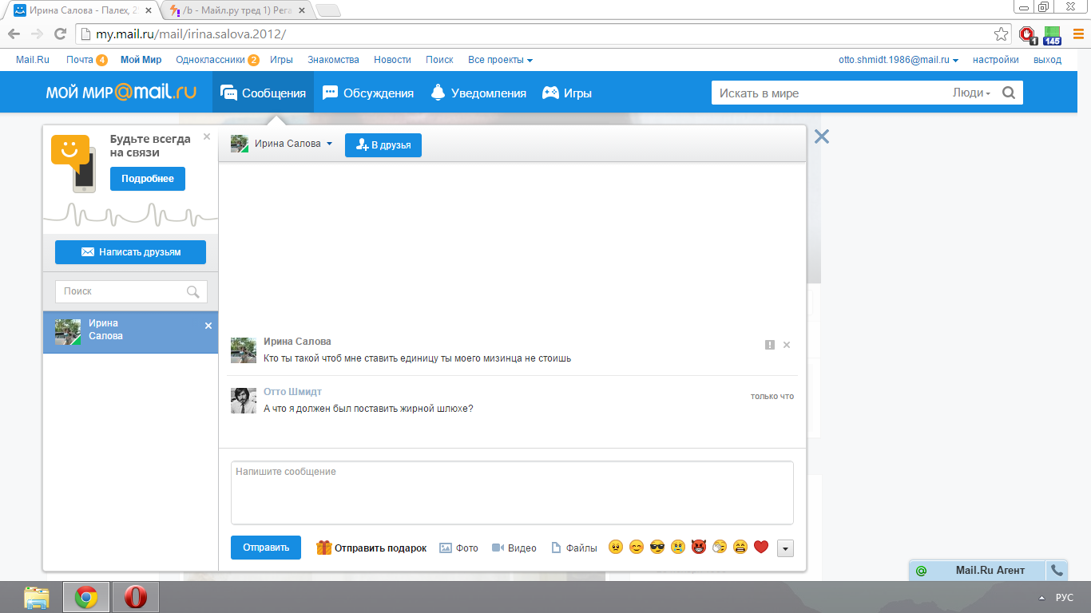
Task: Click Chrome's forward arrow
Action: coord(37,34)
